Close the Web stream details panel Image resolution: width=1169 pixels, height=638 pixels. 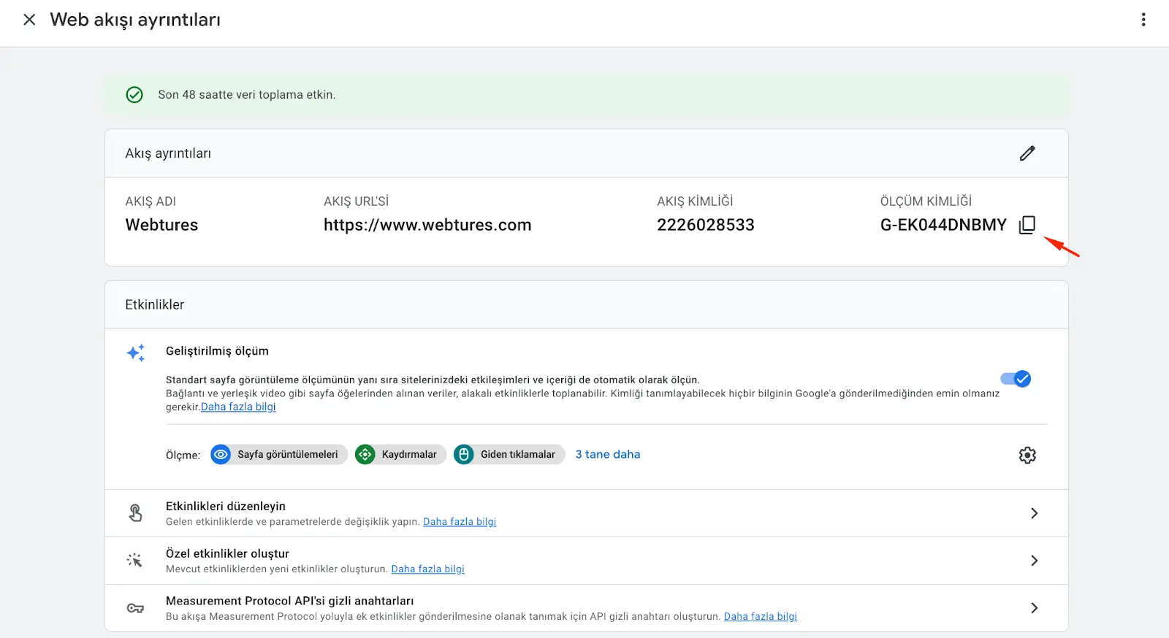(29, 20)
